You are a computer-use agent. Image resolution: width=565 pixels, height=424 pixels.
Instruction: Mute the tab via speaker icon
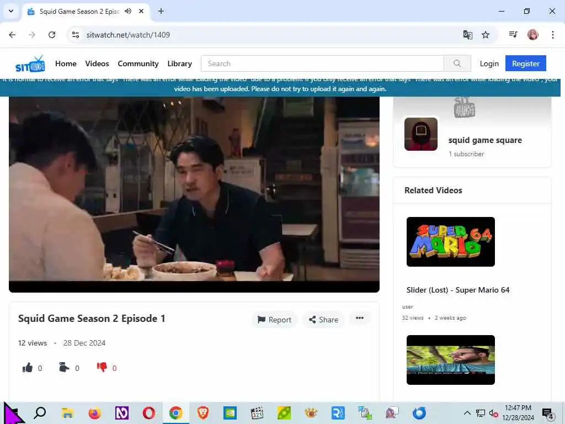coord(128,11)
